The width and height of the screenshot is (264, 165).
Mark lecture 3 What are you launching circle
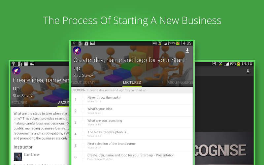pyautogui.click(x=83, y=122)
